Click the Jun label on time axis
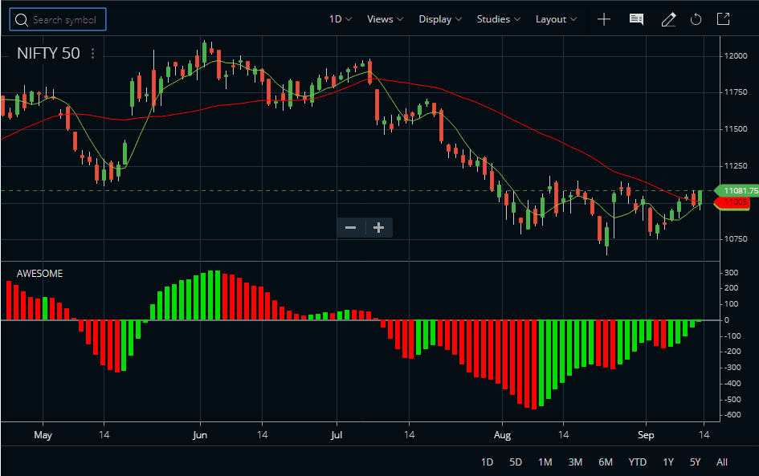 (x=200, y=435)
